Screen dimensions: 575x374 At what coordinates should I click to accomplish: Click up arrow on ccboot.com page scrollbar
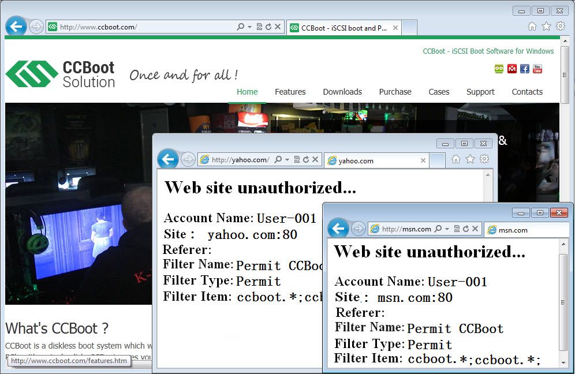coord(565,41)
